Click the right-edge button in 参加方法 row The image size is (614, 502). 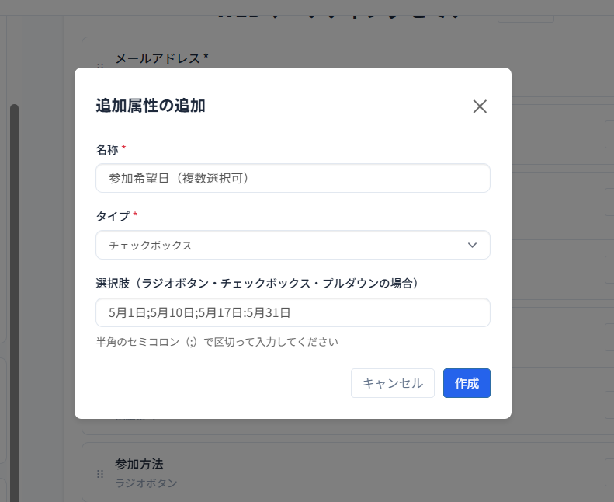(x=609, y=472)
